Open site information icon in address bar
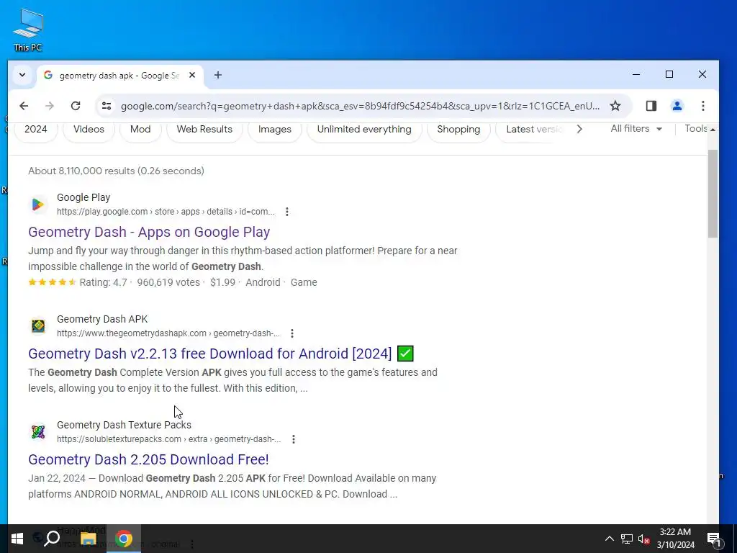737x553 pixels. [x=107, y=106]
